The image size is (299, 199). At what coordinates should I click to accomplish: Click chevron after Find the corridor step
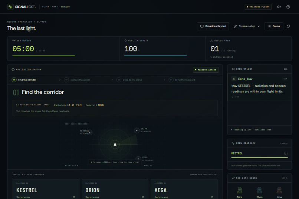tap(60, 80)
